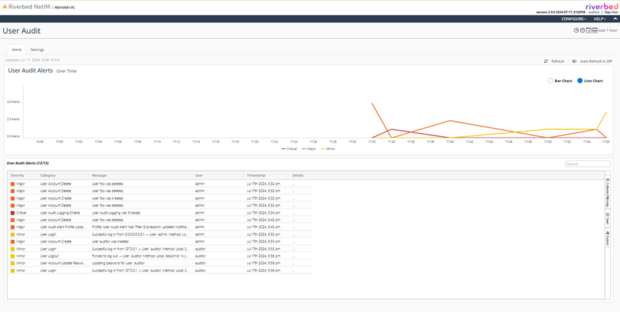Switch to the Alerts tab
Viewport: 620px width, 312px height.
coord(16,49)
